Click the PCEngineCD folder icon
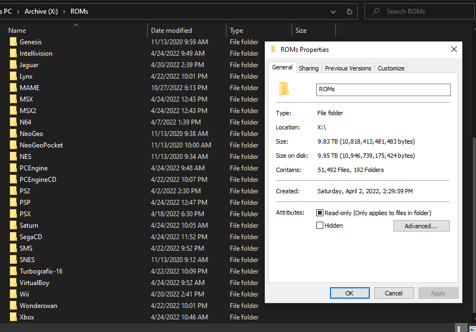476x332 pixels. pos(13,180)
